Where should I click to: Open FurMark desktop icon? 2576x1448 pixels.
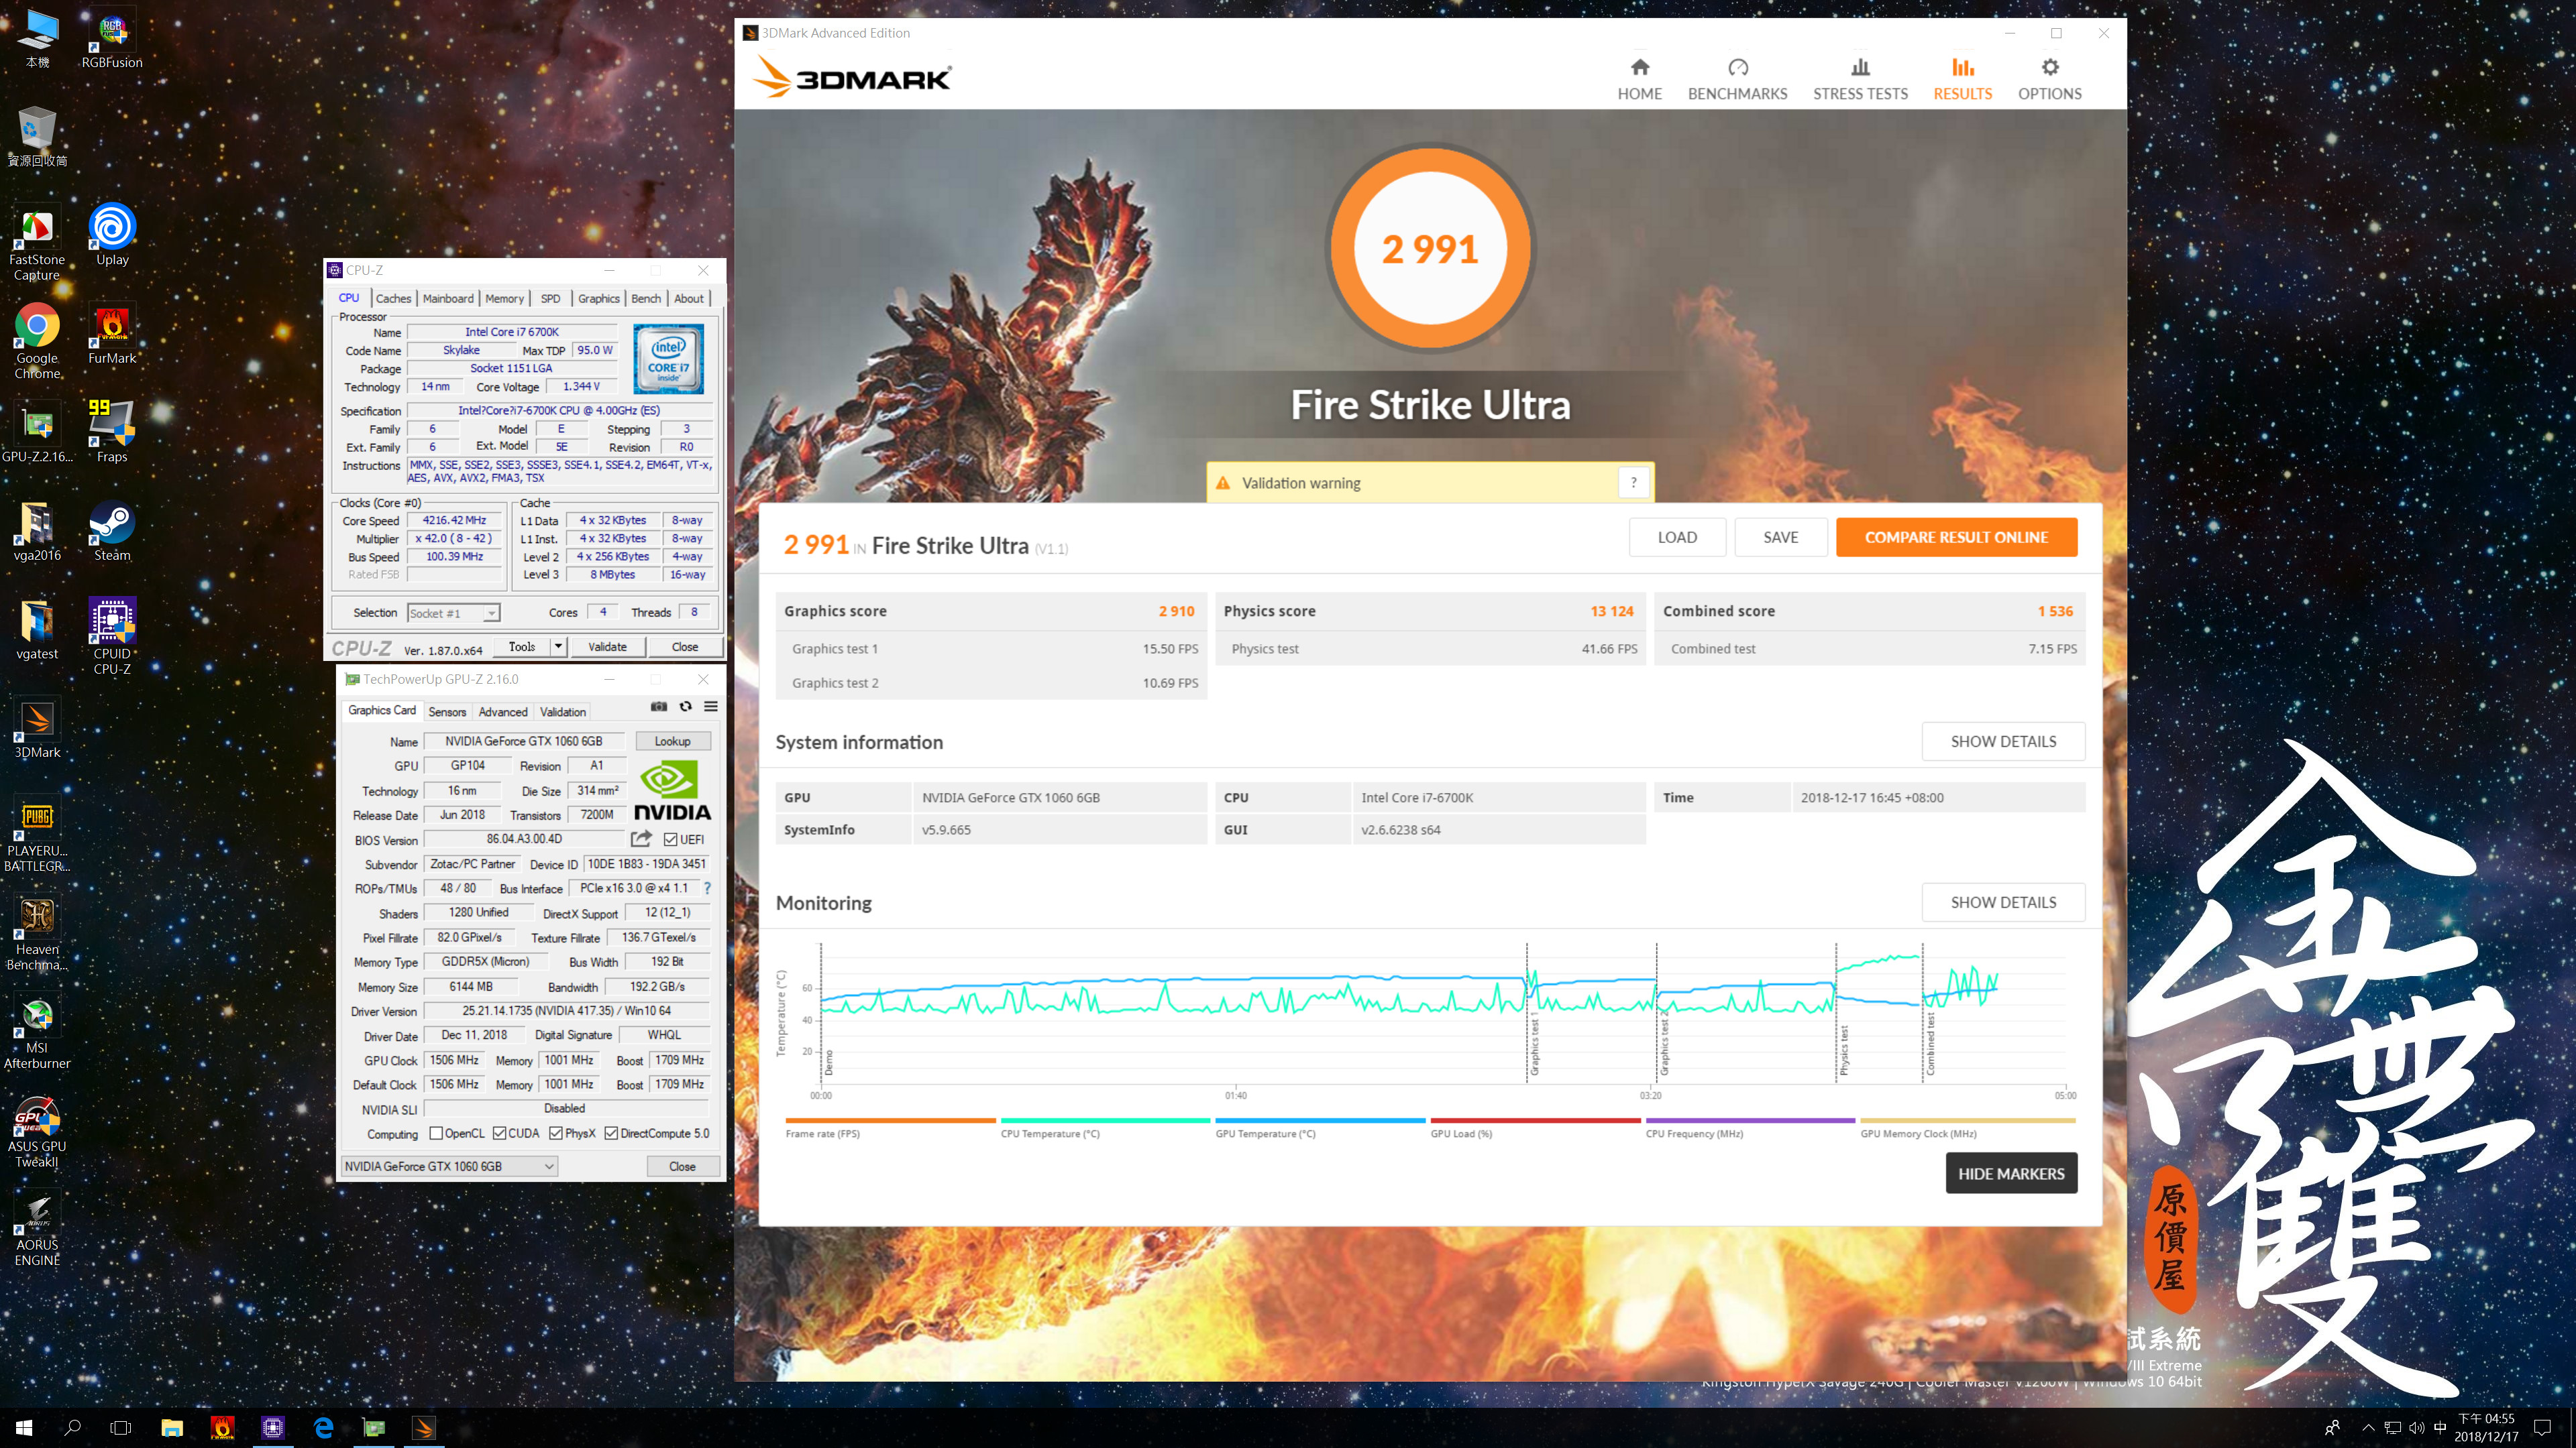112,335
